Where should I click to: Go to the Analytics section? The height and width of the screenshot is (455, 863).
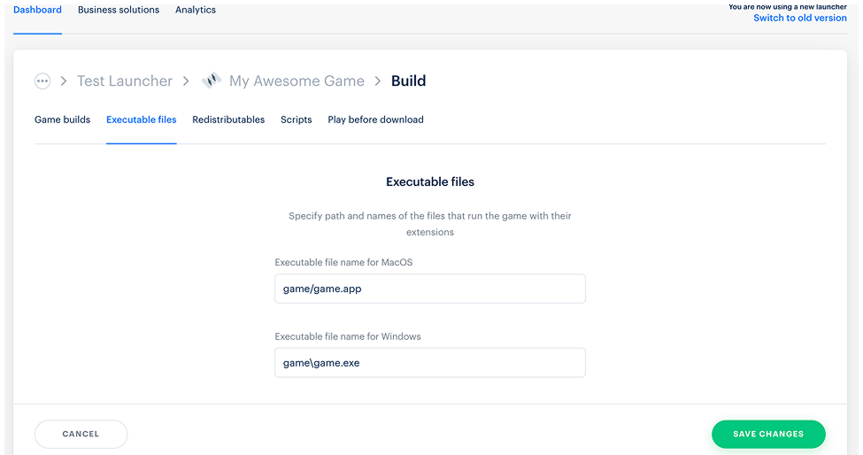(x=196, y=10)
